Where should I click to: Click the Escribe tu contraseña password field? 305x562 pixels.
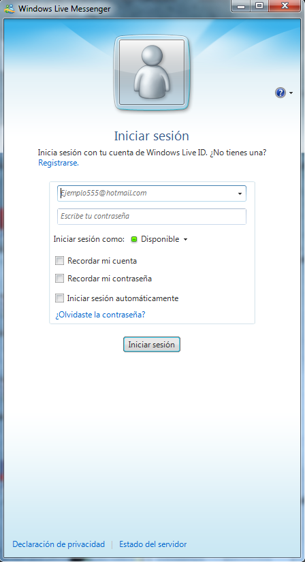(152, 217)
